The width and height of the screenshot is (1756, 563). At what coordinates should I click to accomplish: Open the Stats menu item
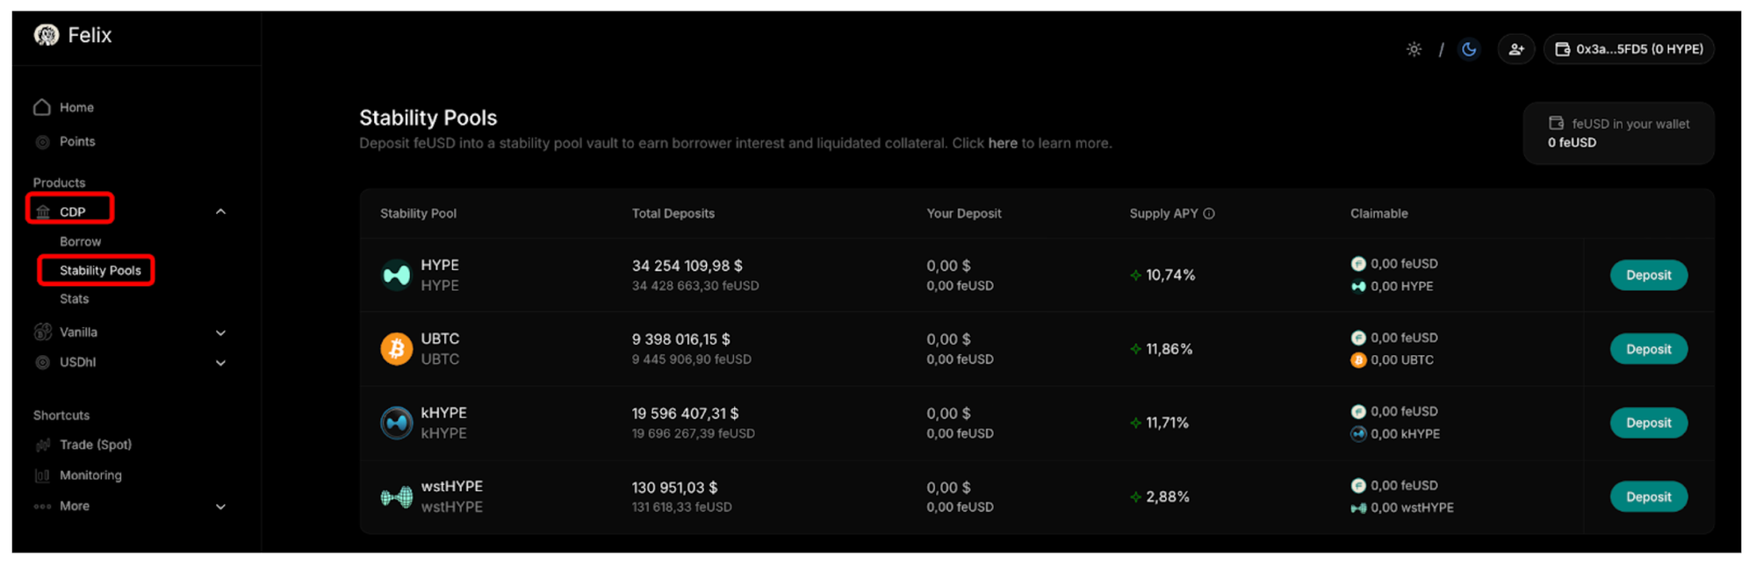tap(74, 299)
